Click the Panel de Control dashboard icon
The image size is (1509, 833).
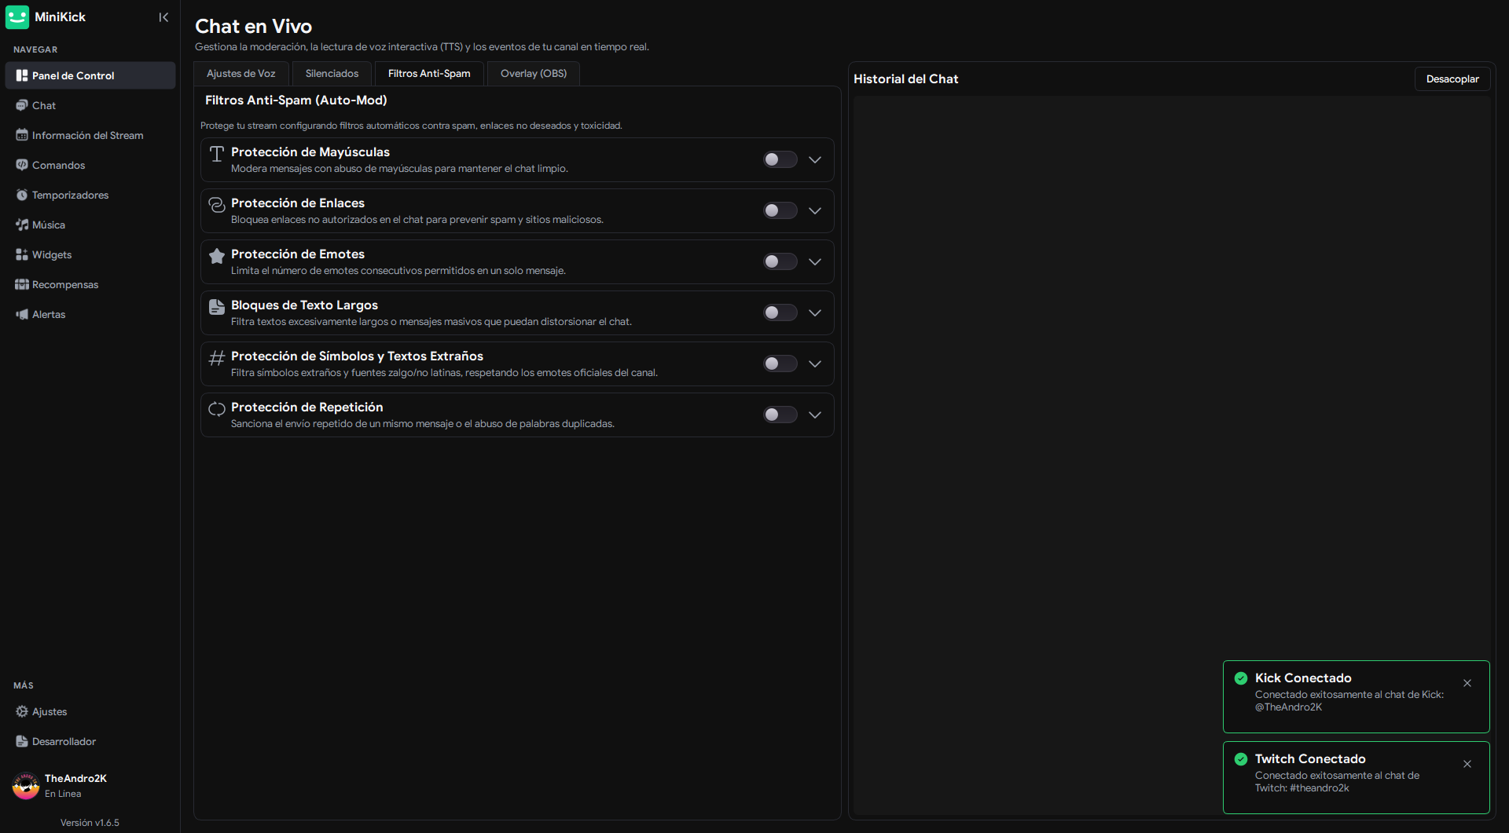(x=22, y=75)
